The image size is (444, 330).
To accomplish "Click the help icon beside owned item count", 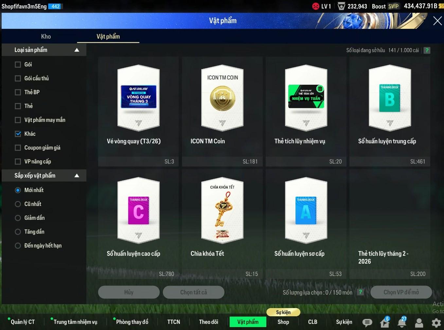I will click(x=427, y=50).
